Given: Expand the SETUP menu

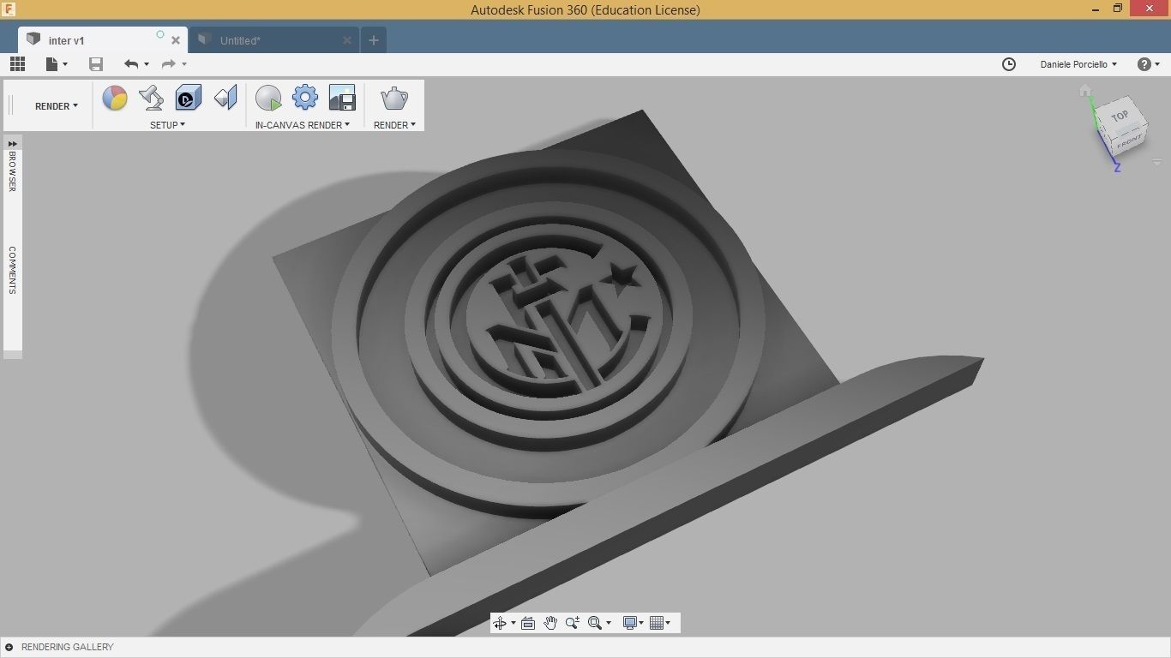Looking at the screenshot, I should click(x=167, y=125).
